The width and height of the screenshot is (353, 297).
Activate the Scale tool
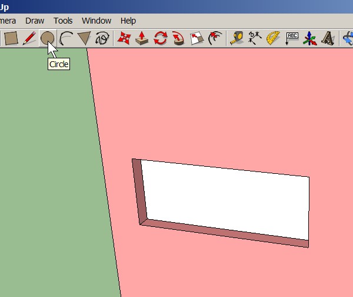[x=197, y=38]
